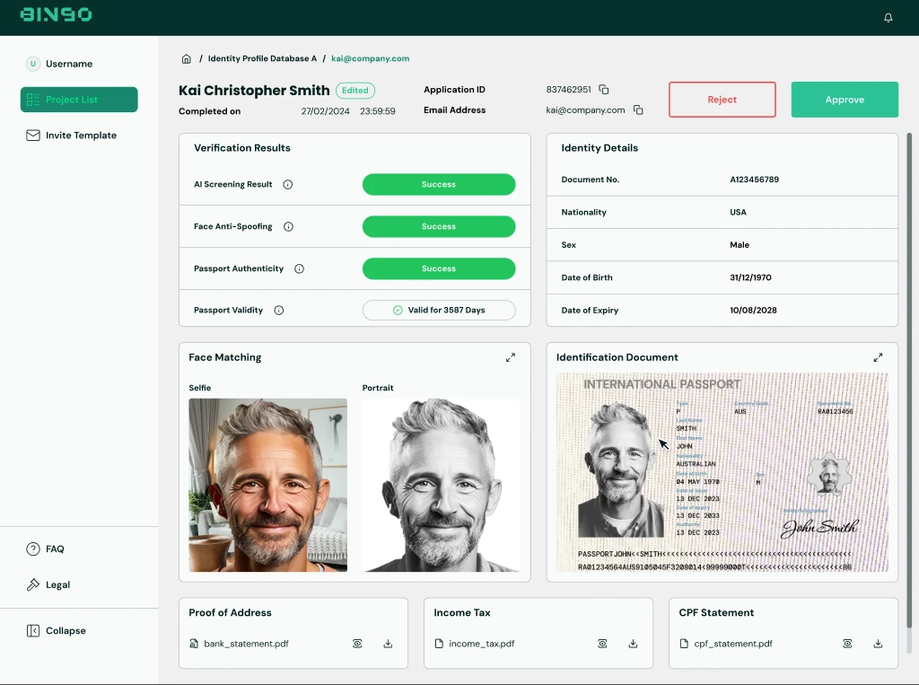
Task: Click Date of Expiry value 10/08/2028
Action: point(753,311)
